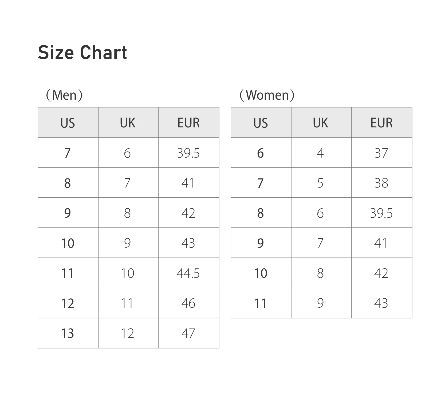Pick women's EUR 38 cell

[381, 183]
